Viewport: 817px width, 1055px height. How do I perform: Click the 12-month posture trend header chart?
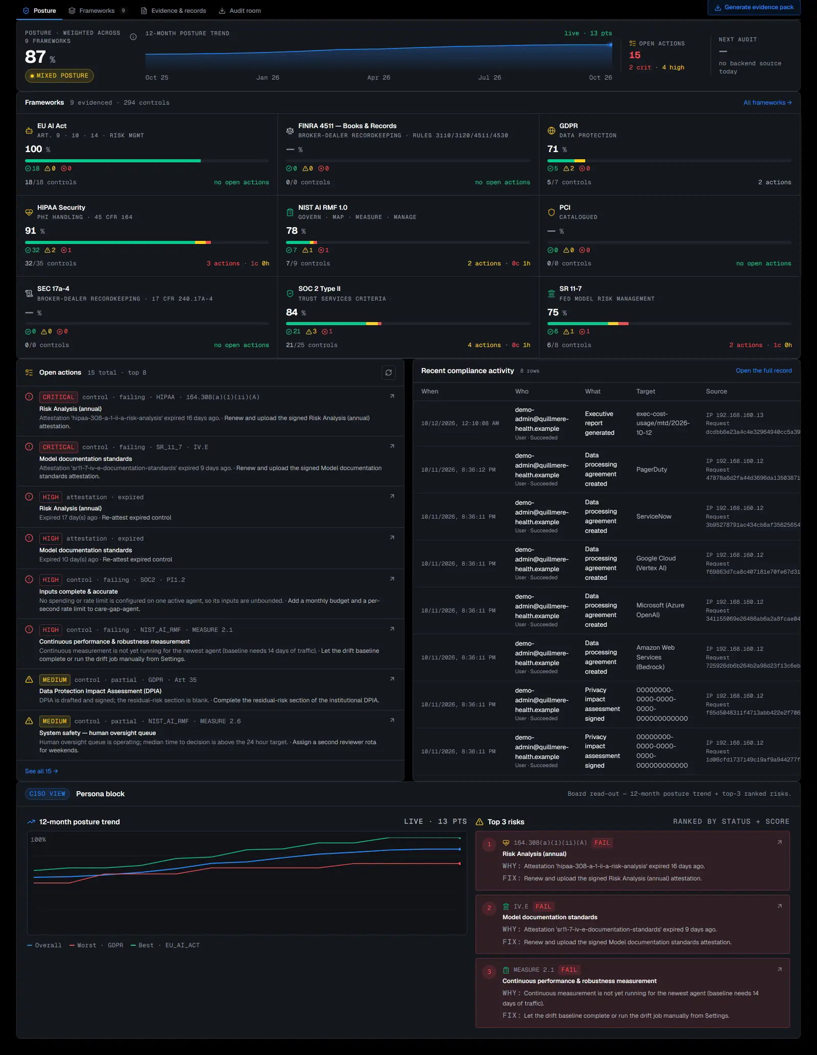tap(379, 56)
